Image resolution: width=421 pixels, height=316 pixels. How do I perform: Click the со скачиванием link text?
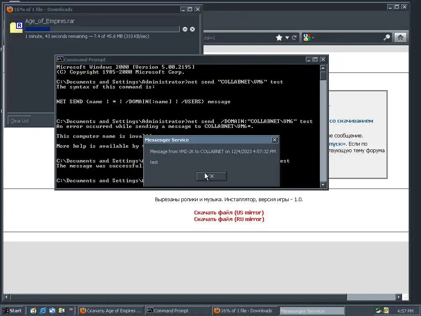pyautogui.click(x=351, y=121)
